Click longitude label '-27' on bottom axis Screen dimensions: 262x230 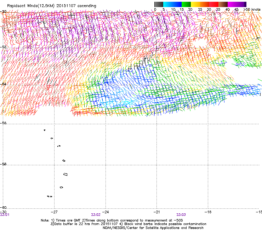(54, 212)
